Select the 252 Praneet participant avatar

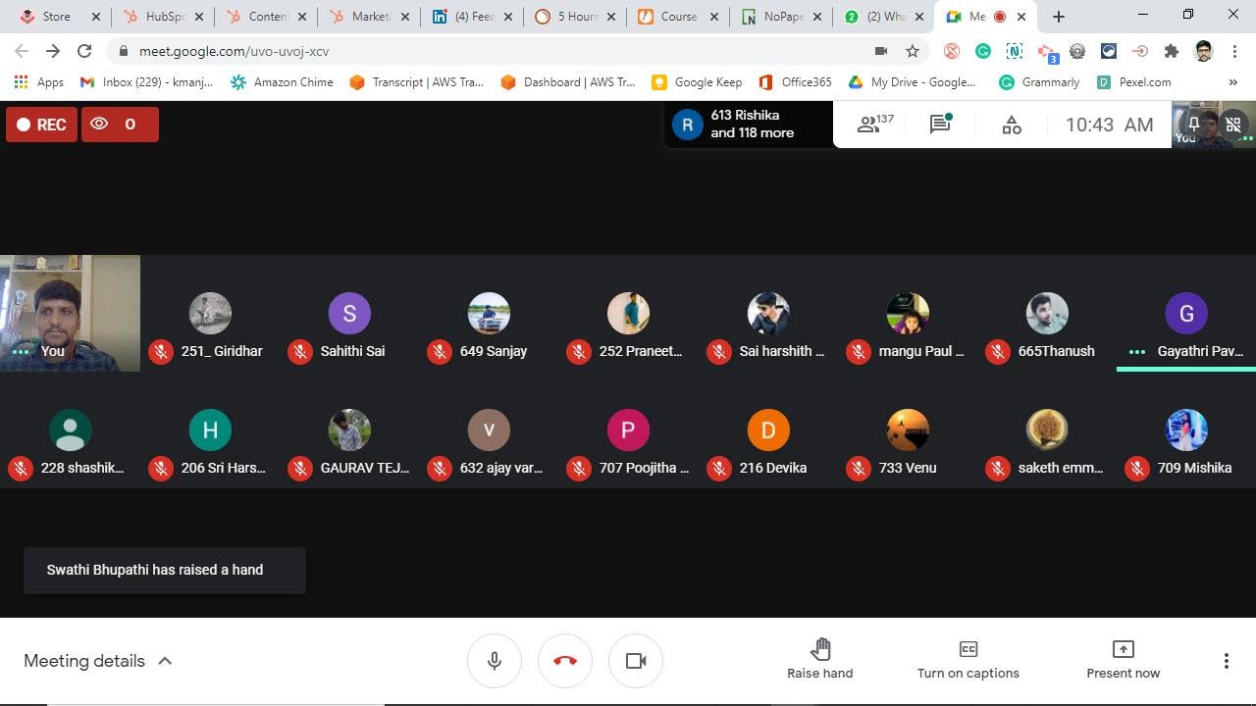[x=628, y=314]
